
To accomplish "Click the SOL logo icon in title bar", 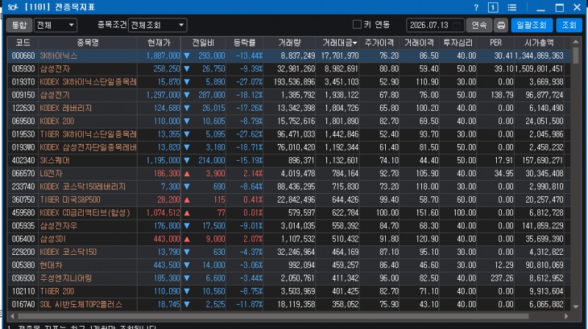I will click(x=12, y=7).
